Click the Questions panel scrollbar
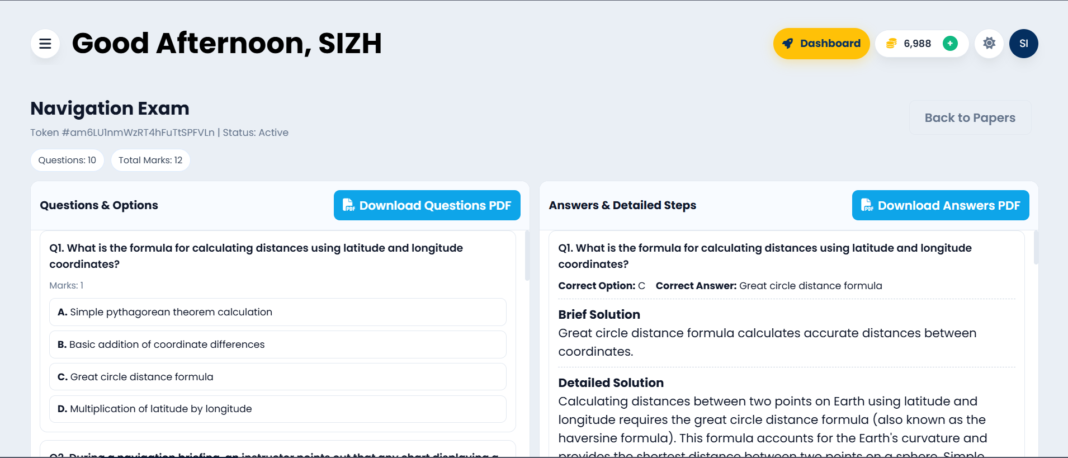The image size is (1068, 458). (527, 256)
